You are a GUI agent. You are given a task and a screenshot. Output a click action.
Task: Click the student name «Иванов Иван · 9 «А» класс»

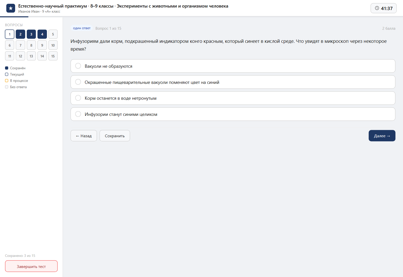tap(39, 11)
